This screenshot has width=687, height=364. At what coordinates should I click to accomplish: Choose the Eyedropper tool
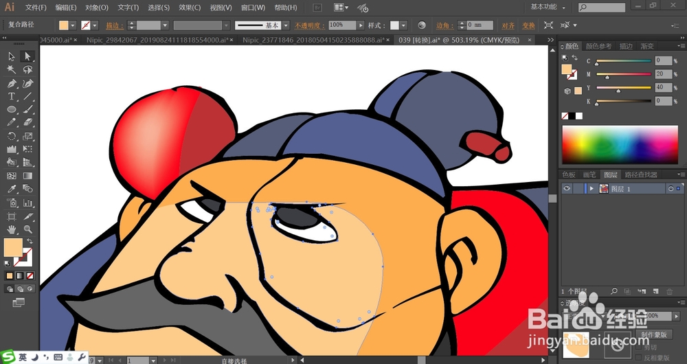point(12,190)
